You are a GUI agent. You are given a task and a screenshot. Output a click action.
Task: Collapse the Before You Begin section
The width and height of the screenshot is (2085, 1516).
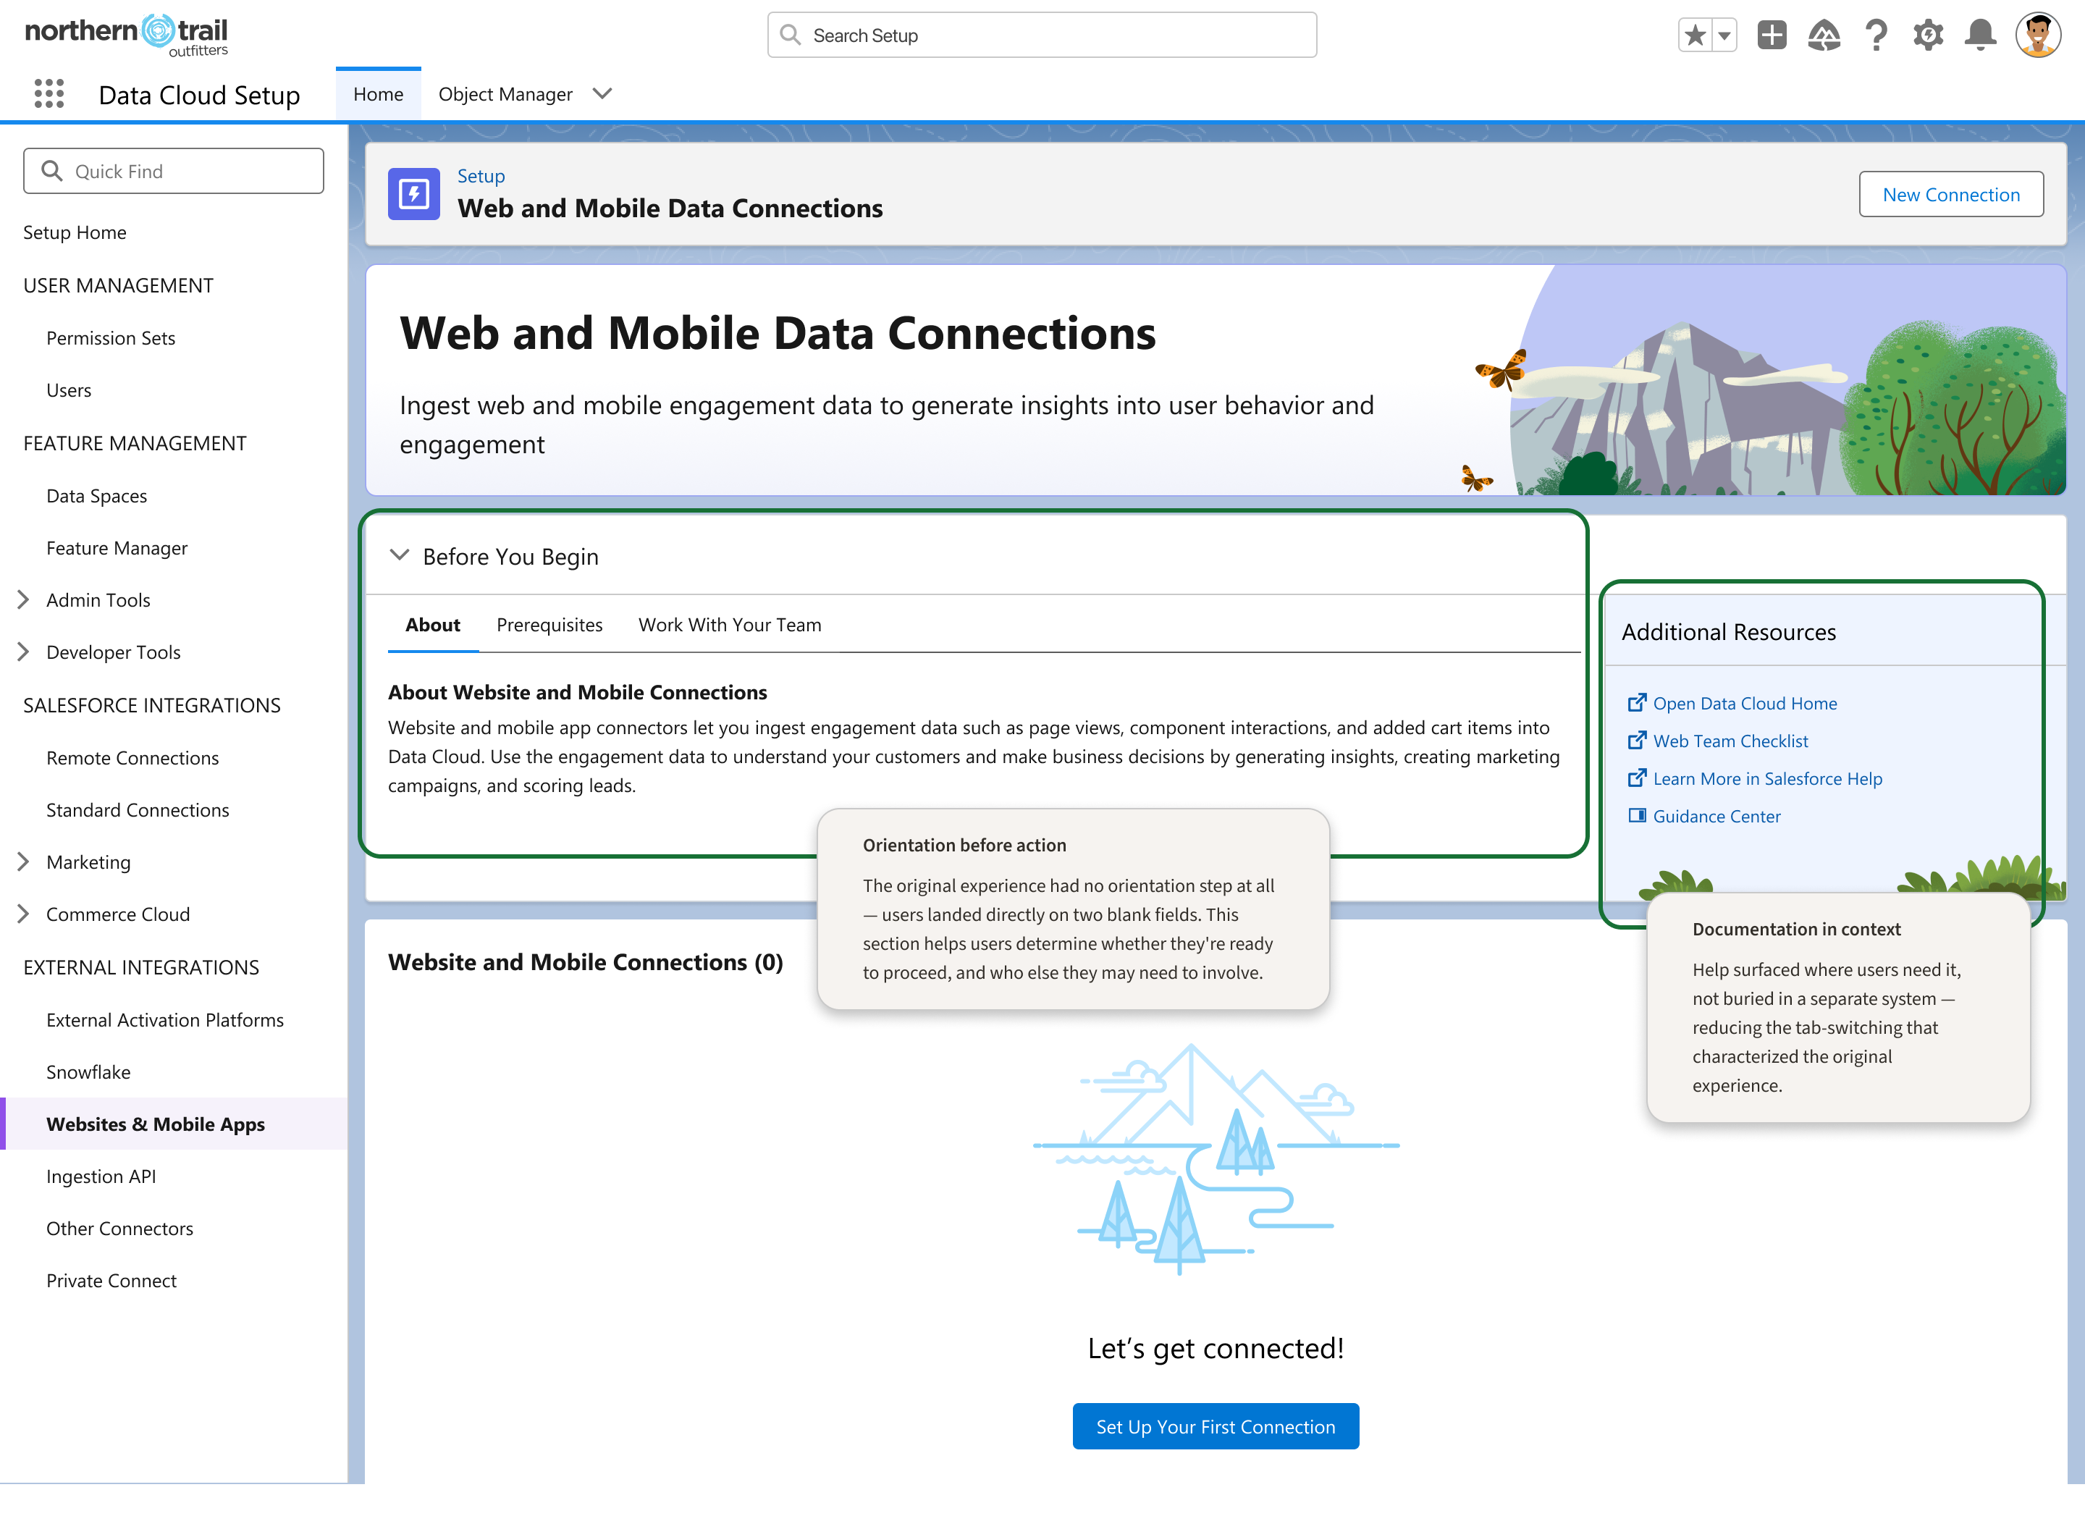(x=399, y=555)
